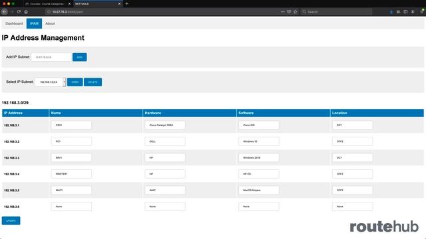This screenshot has width=426, height=239.
Task: Edit the PC1 name field
Action: tap(71, 141)
